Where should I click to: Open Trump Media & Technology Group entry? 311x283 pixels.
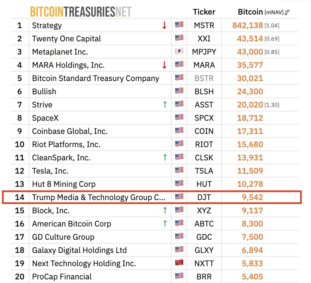[99, 197]
